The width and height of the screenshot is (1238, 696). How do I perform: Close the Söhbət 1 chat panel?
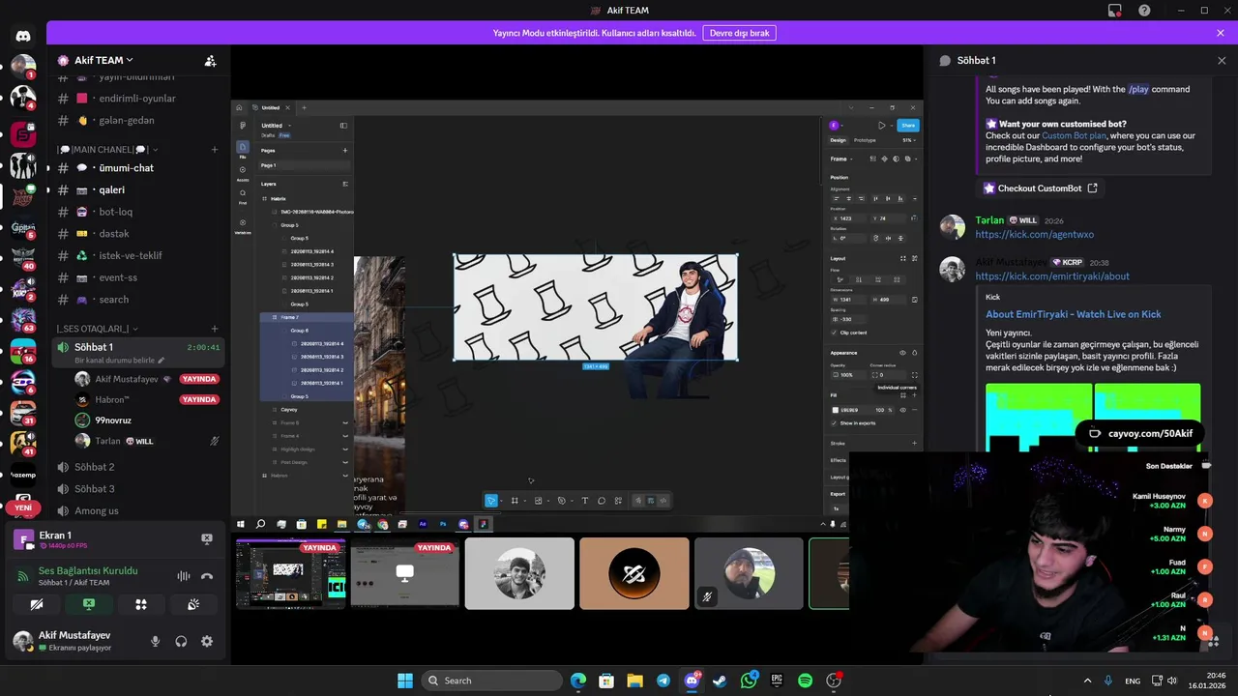click(1222, 60)
